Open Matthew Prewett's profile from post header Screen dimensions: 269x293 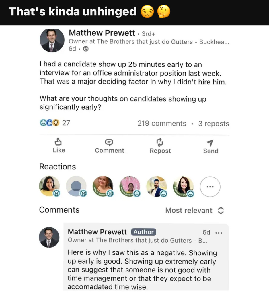click(102, 33)
